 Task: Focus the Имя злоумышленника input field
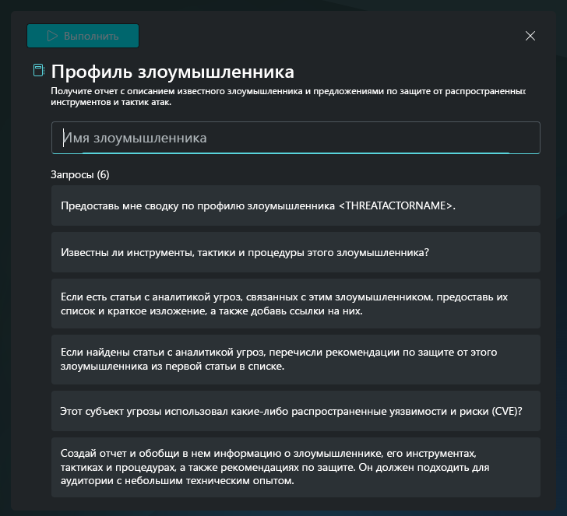296,138
